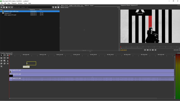Open the Playback menu

coord(14,3)
